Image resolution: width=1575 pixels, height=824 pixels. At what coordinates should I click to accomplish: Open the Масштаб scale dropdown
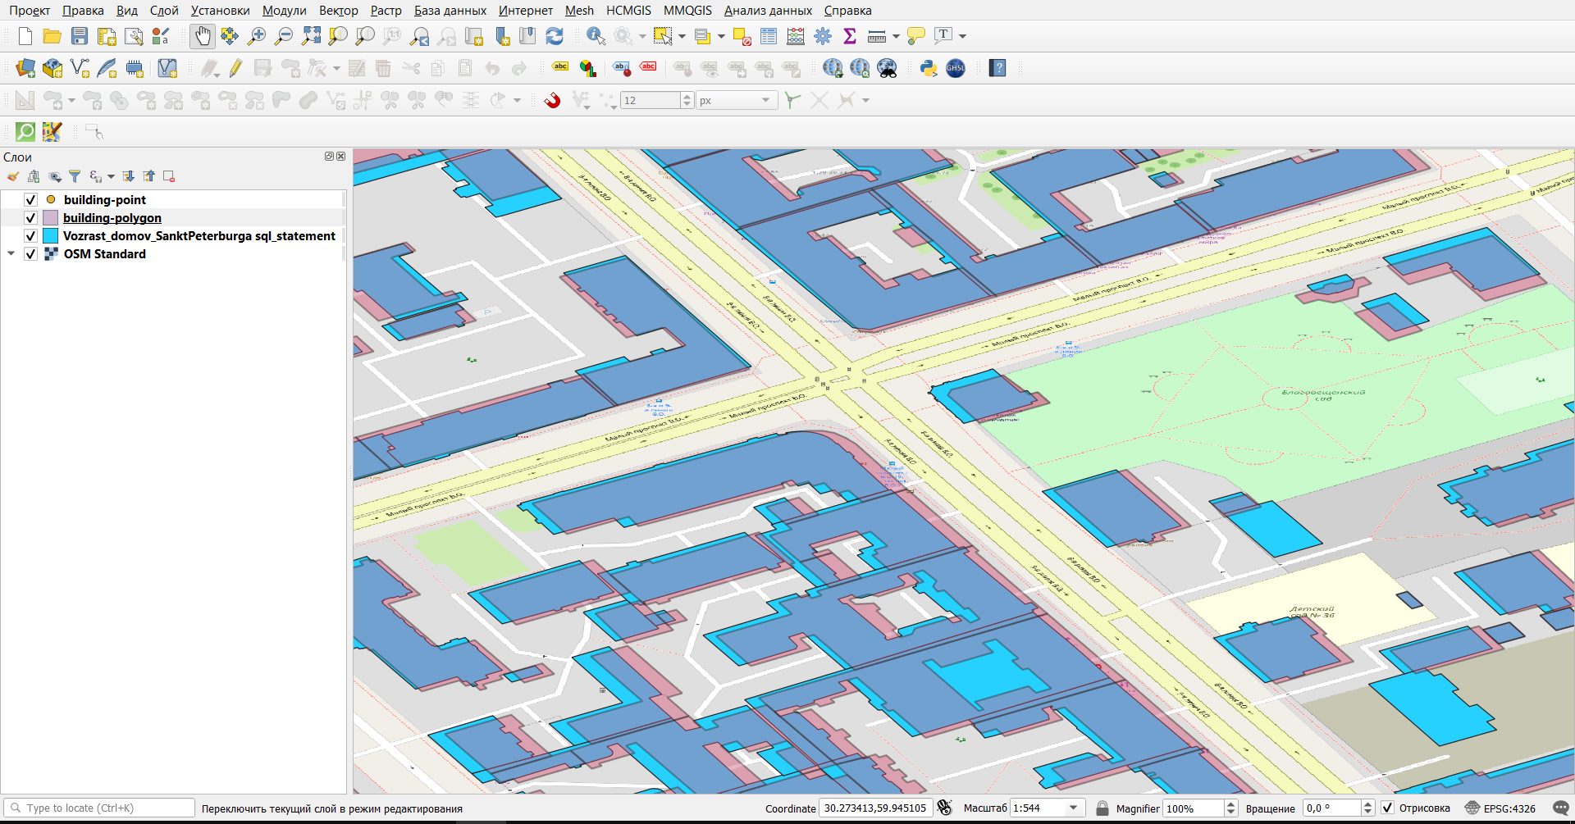pos(1073,808)
